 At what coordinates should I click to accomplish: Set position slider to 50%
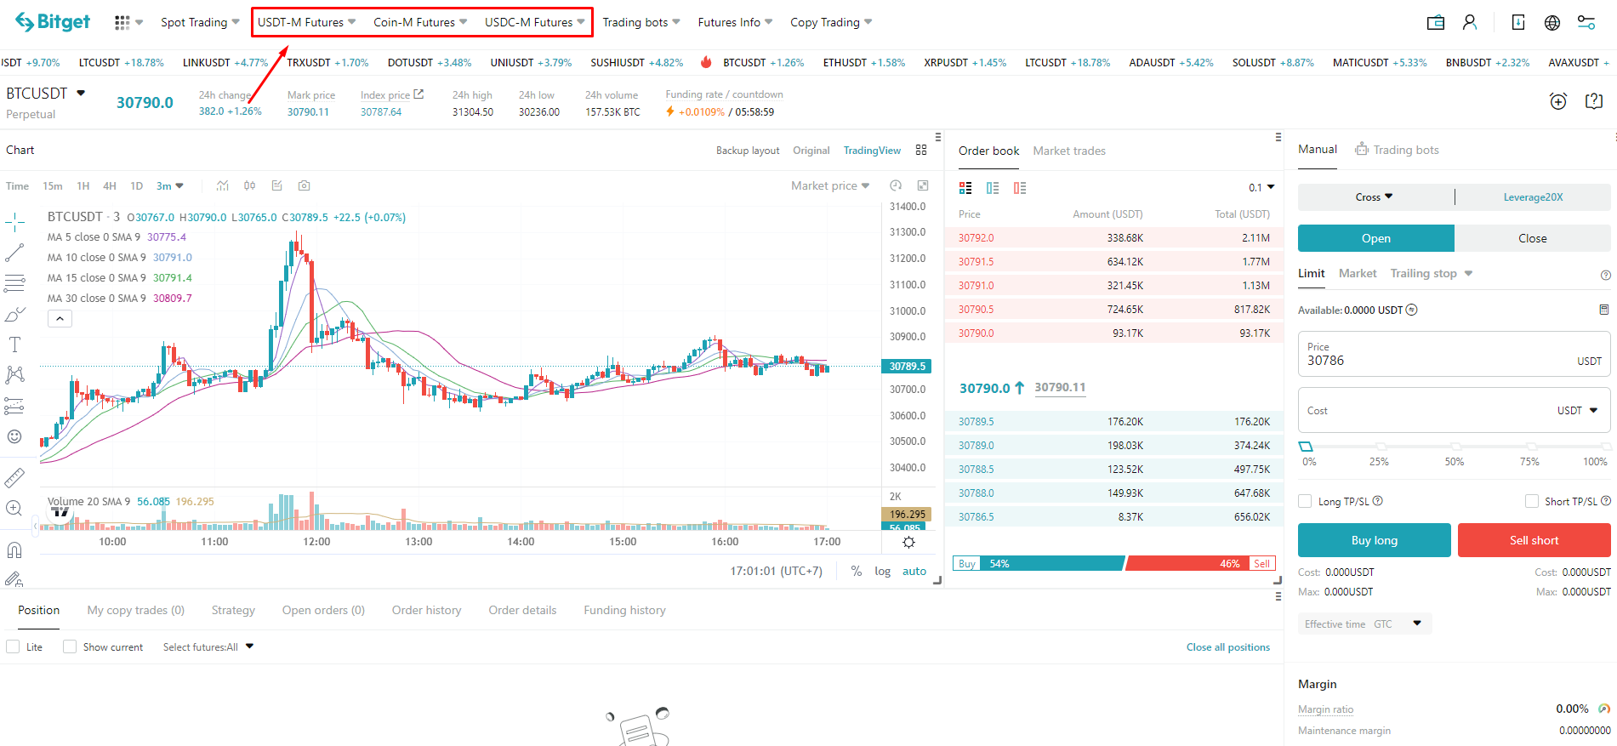(1455, 446)
